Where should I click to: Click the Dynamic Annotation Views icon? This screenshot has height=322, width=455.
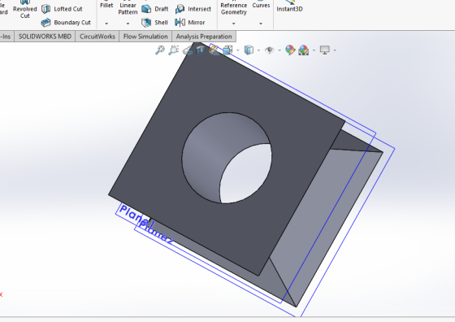[x=214, y=50]
